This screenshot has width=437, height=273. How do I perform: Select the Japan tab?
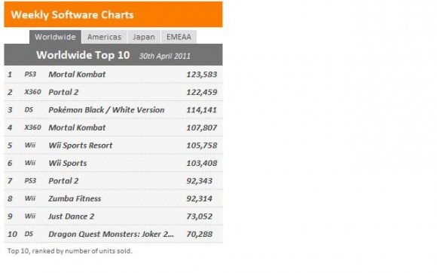point(144,37)
